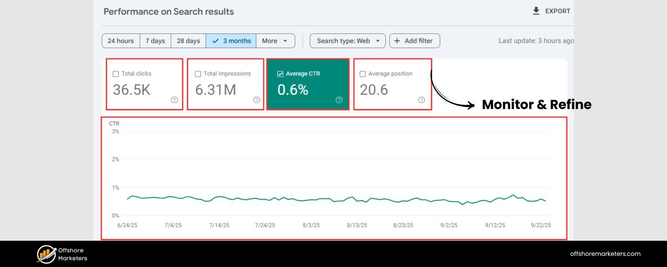Visit the offshoremarketers.com link
The height and width of the screenshot is (267, 667).
click(605, 254)
